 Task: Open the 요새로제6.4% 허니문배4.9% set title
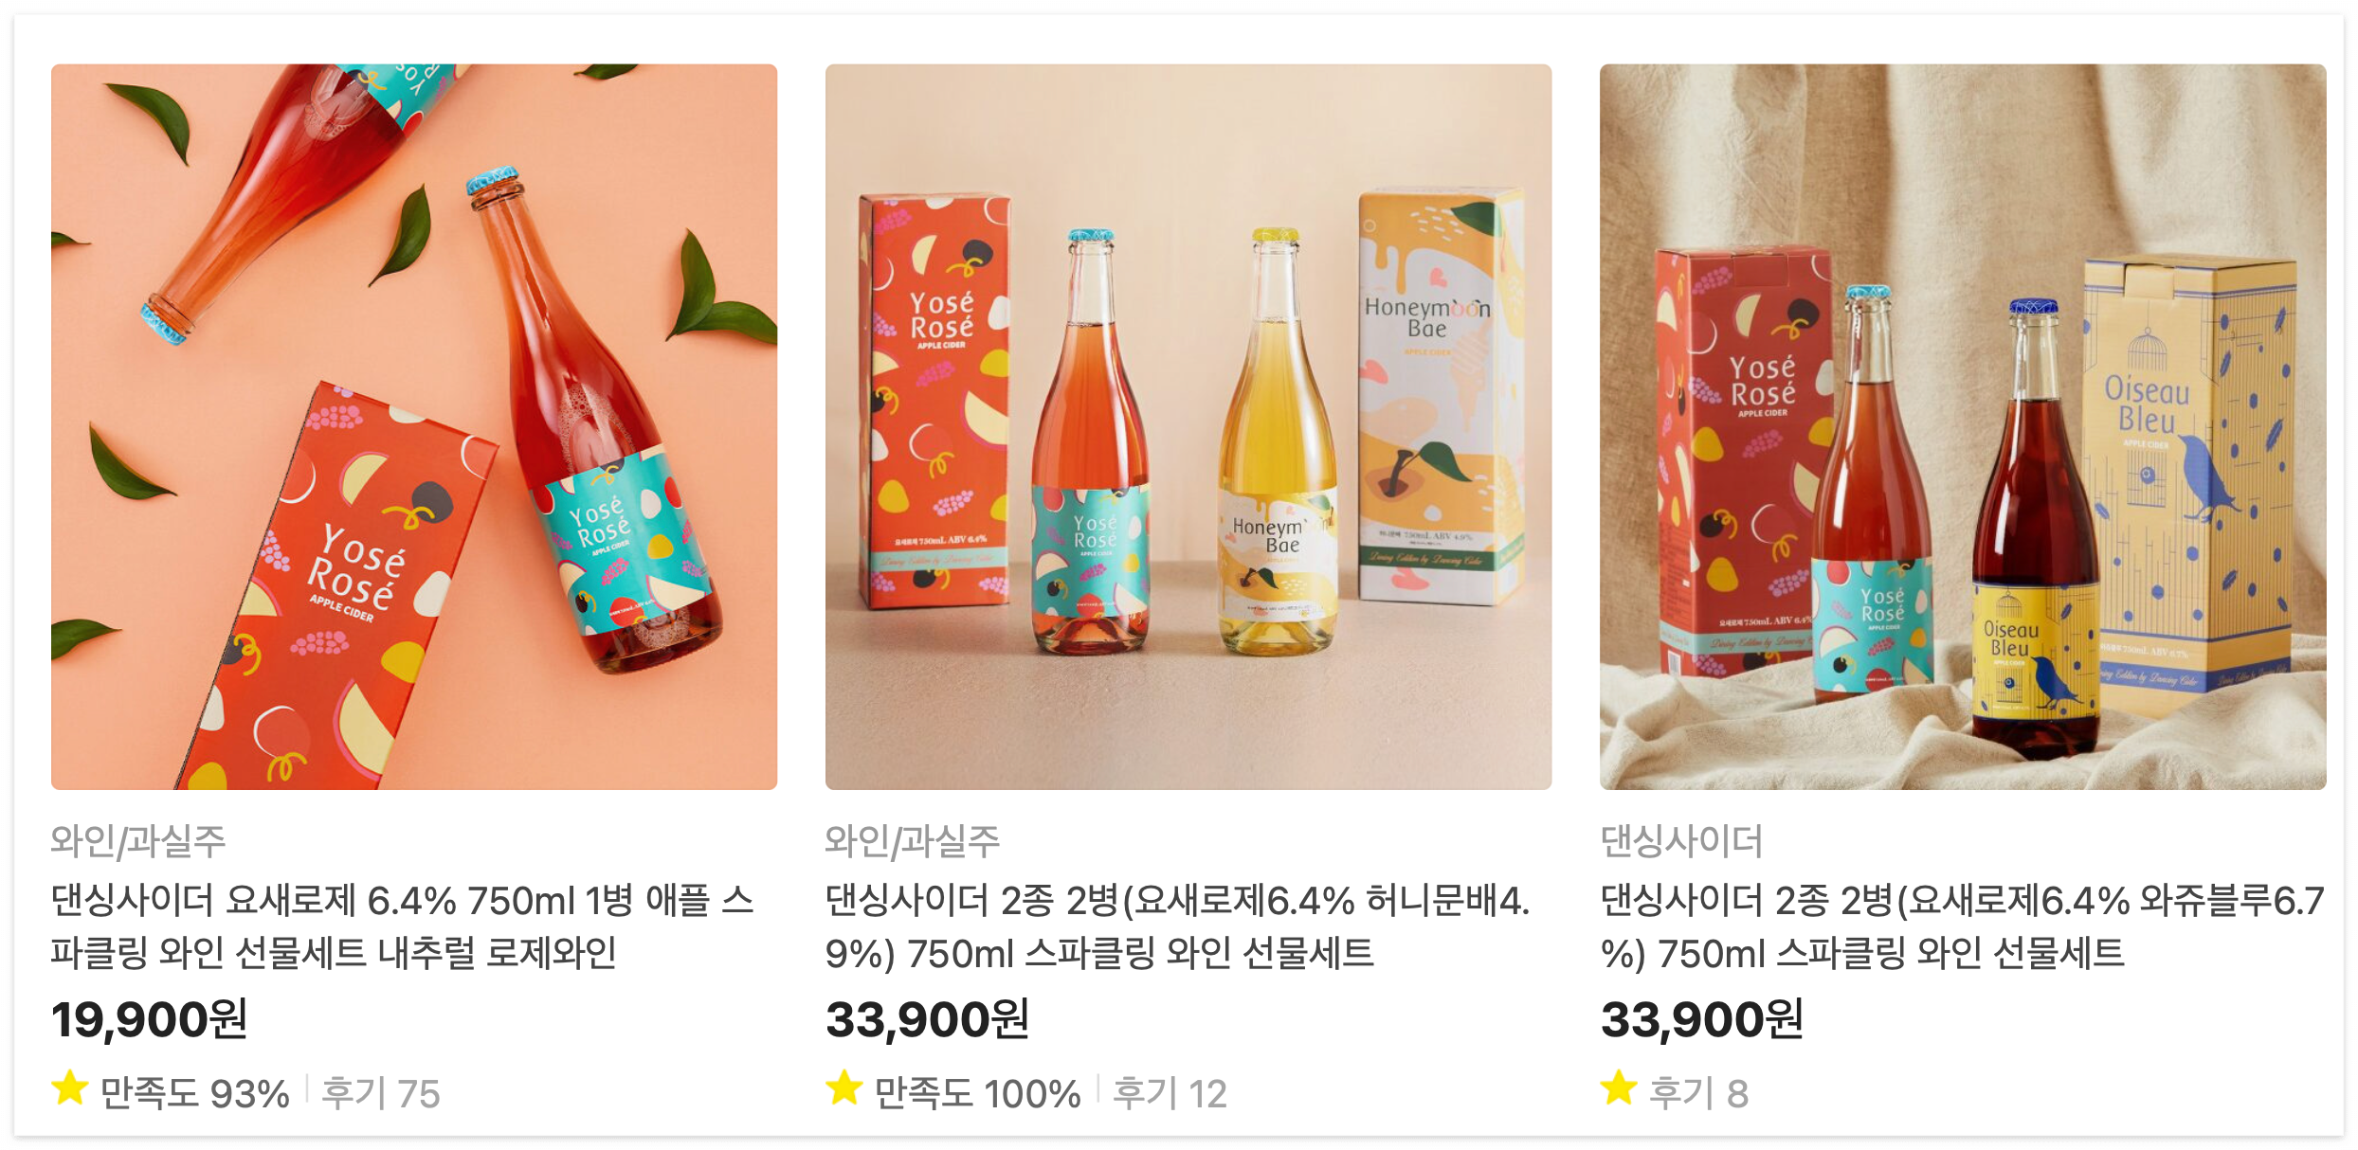[1178, 926]
